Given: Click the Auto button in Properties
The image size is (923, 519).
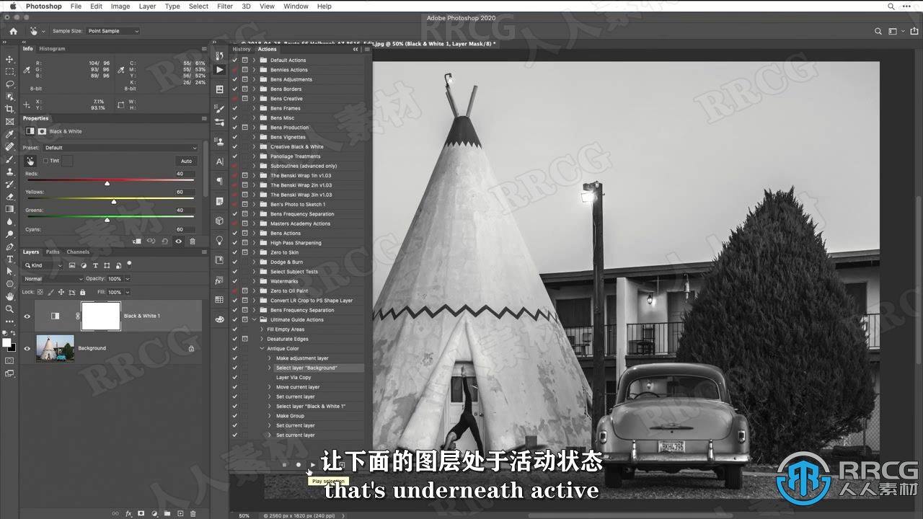Looking at the screenshot, I should [187, 161].
